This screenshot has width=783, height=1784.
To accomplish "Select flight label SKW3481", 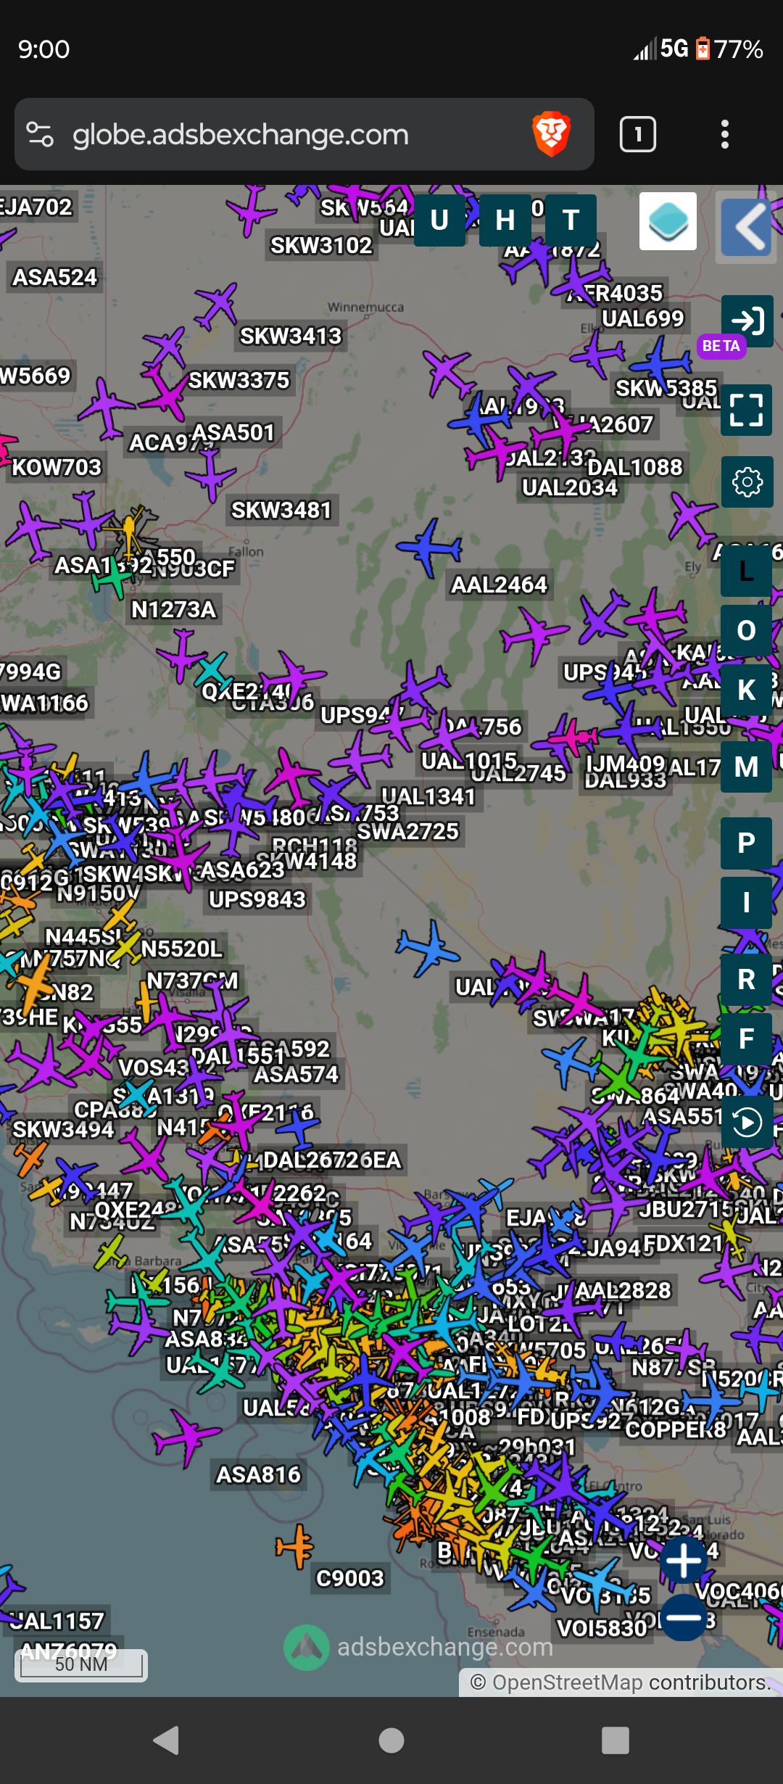I will coord(281,511).
